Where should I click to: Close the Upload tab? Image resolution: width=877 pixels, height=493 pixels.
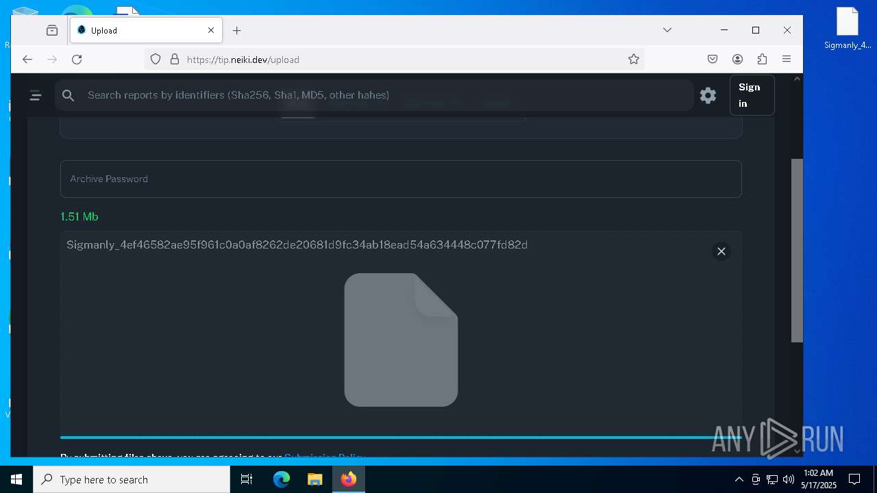coord(211,30)
